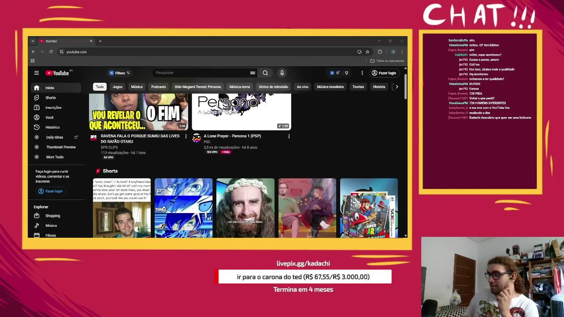Click the browser back arrow
The width and height of the screenshot is (564, 317).
pyautogui.click(x=33, y=52)
